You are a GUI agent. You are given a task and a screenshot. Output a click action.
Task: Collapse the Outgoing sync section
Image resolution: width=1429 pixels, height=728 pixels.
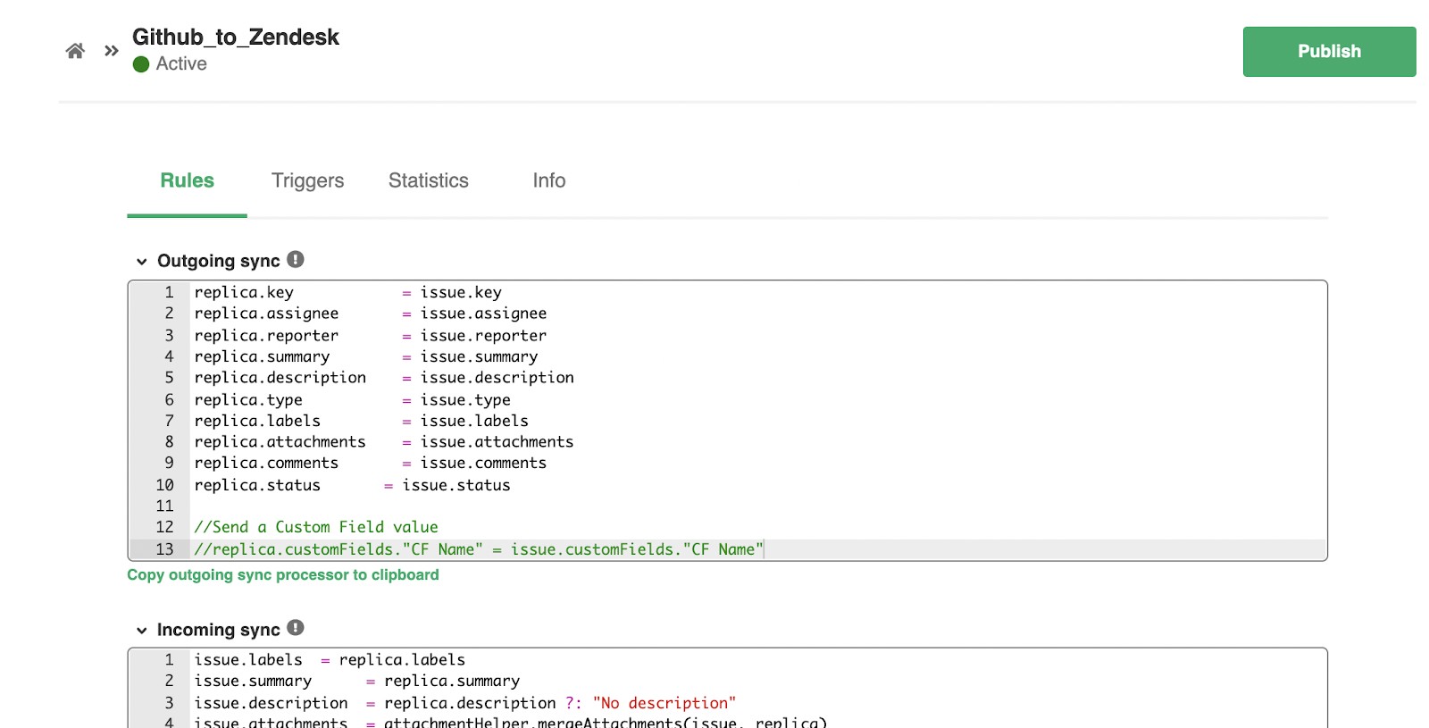click(141, 262)
